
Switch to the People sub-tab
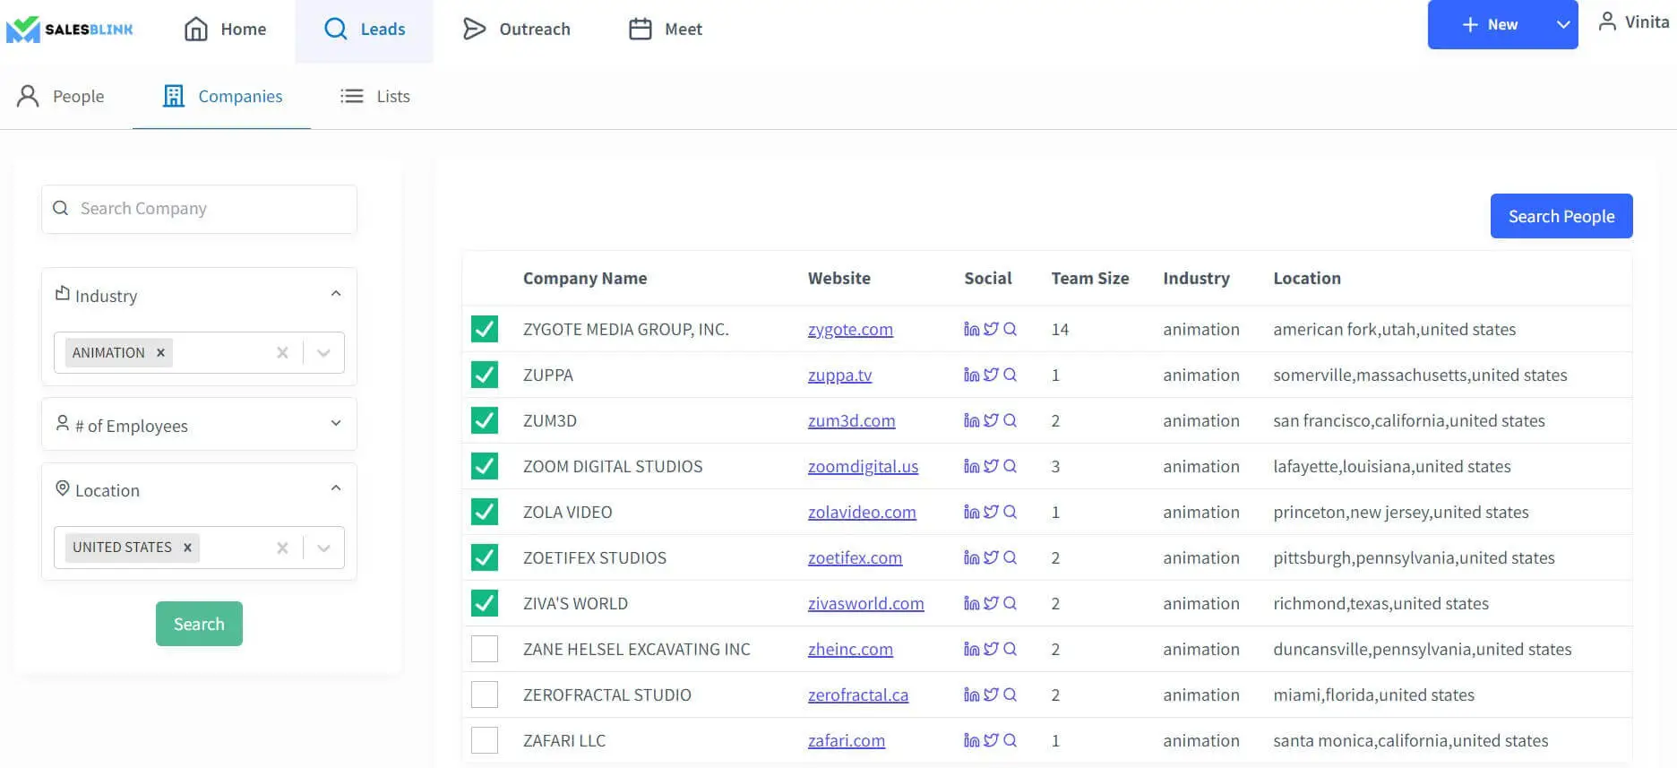click(60, 96)
